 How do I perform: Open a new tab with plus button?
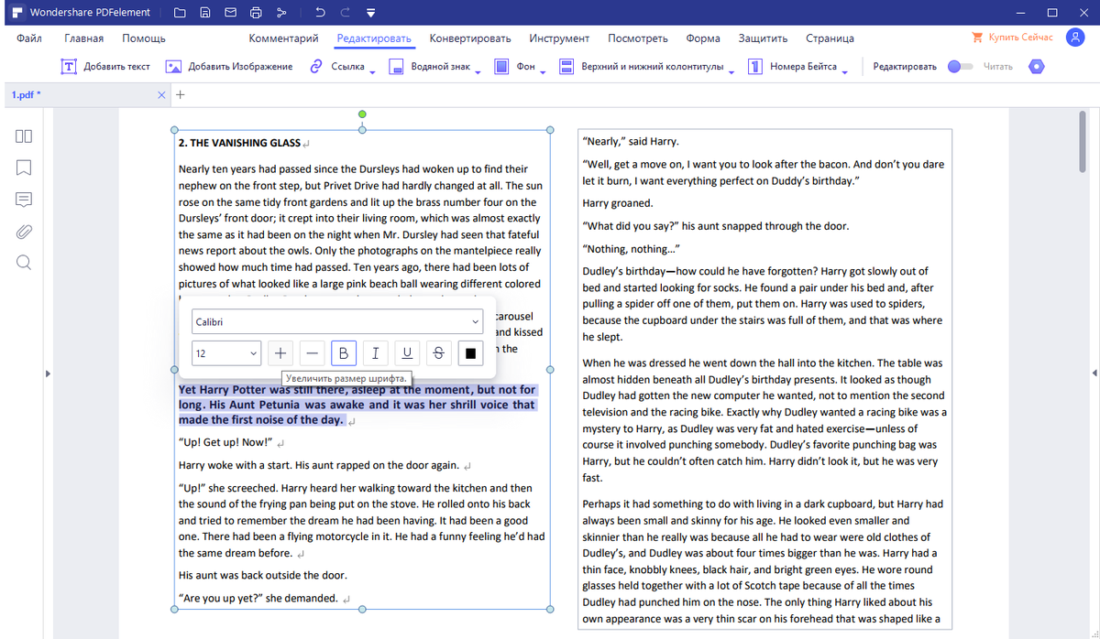(x=181, y=94)
